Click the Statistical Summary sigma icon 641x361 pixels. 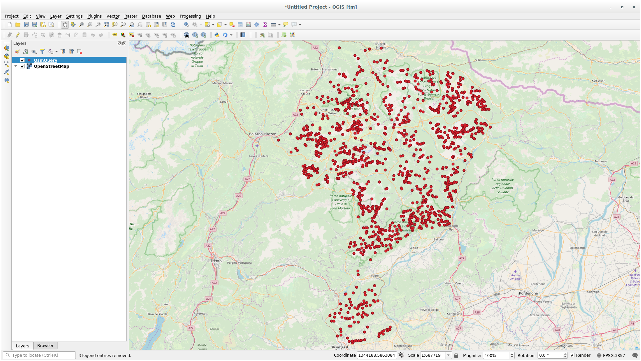pos(265,25)
